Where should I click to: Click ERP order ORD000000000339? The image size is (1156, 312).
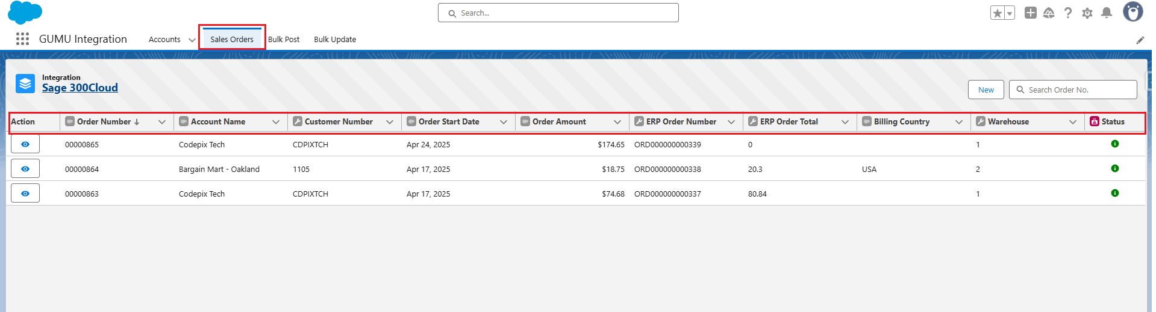pyautogui.click(x=667, y=145)
